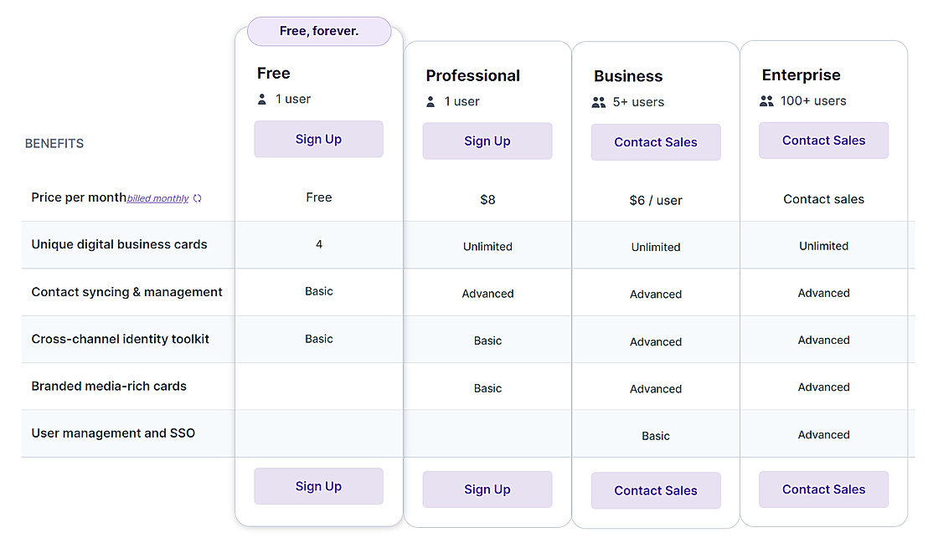Select the $6 / user price cell
928x548 pixels.
coord(656,200)
